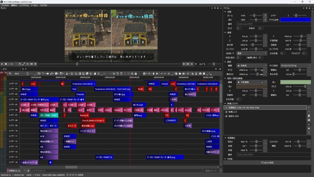Disable the 放射光 56% effect checkbox

coord(227,116)
